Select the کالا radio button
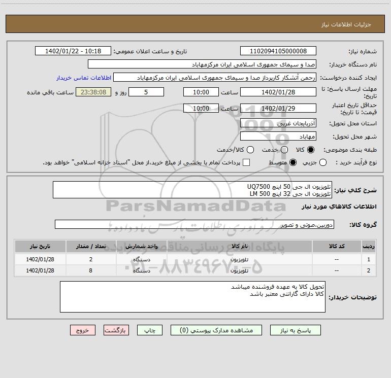The image size is (391, 378). click(311, 150)
